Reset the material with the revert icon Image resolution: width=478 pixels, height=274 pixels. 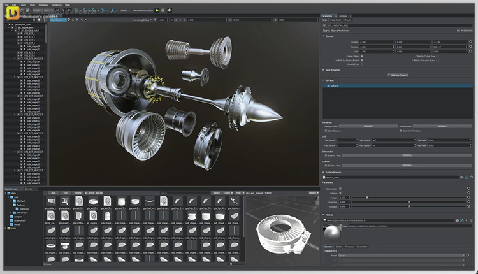[471, 220]
